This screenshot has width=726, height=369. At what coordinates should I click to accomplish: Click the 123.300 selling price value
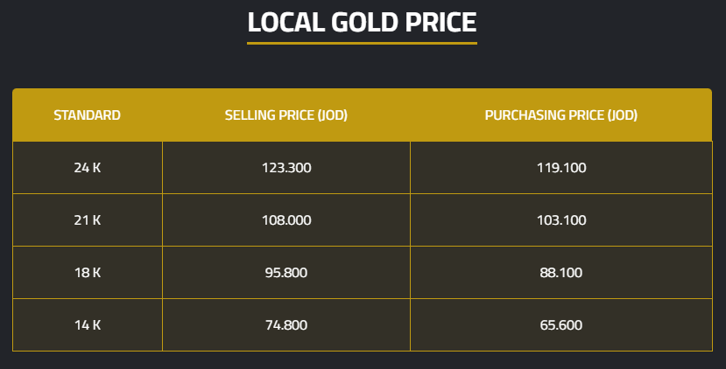286,168
